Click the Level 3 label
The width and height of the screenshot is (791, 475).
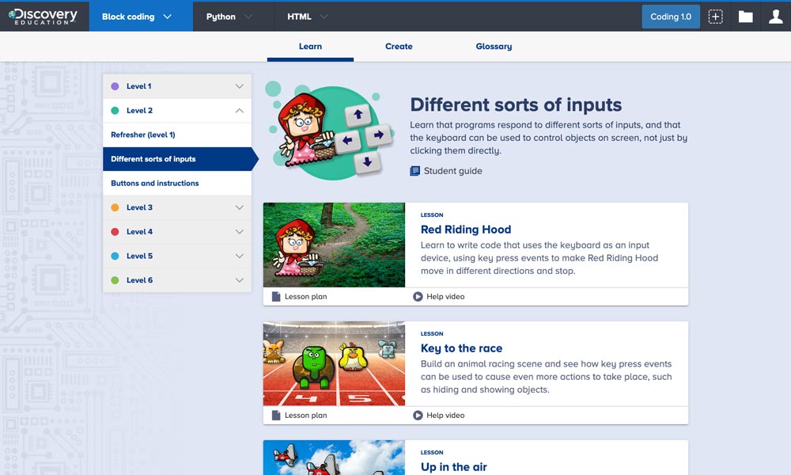[139, 207]
